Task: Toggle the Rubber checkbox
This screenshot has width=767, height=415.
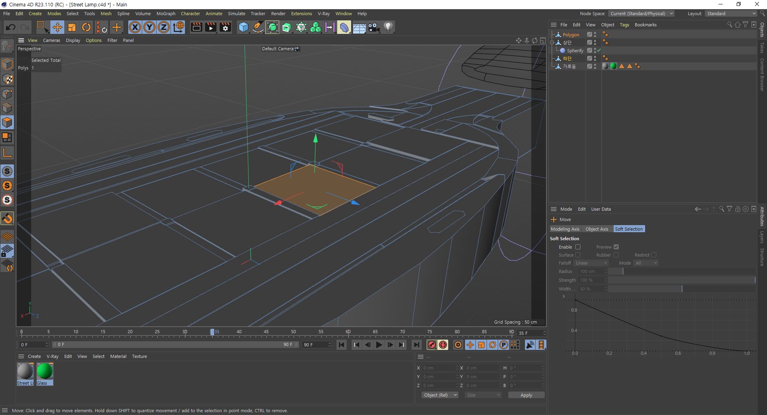Action: [616, 255]
